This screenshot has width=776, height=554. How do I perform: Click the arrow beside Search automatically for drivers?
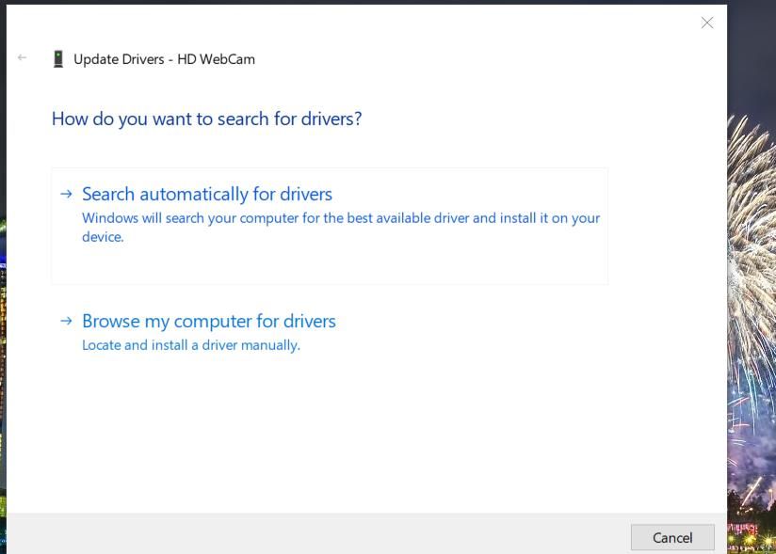coord(66,194)
